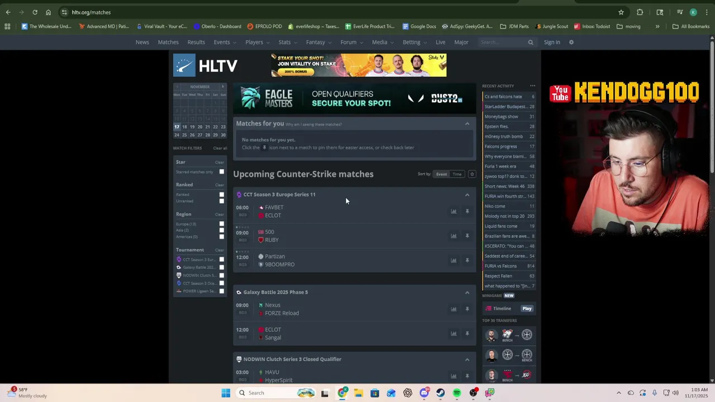Open the settings gear next to Sign in
This screenshot has width=715, height=402.
click(571, 42)
